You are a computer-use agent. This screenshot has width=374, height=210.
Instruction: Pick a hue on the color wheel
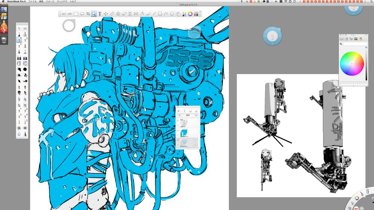point(352,64)
